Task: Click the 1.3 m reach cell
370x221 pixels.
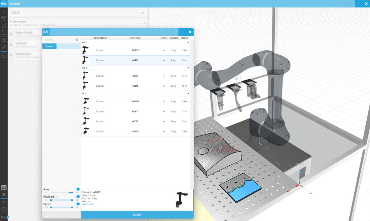Action: tap(184, 121)
